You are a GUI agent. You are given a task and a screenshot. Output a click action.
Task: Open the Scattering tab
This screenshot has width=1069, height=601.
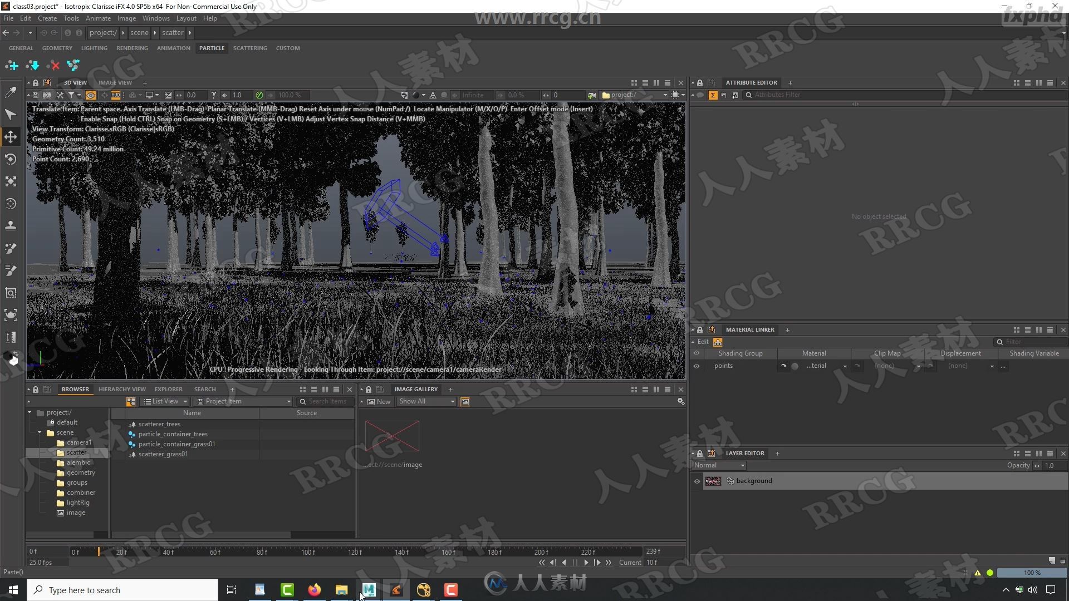251,48
